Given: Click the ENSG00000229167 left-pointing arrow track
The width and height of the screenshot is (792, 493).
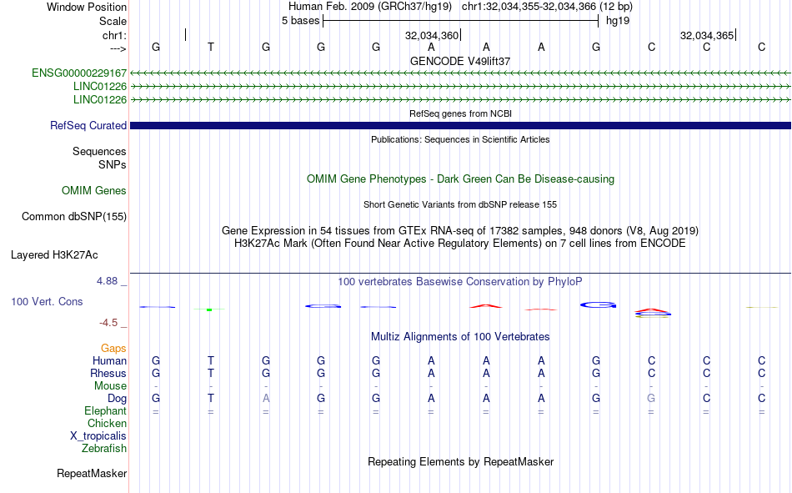Looking at the screenshot, I should (460, 73).
